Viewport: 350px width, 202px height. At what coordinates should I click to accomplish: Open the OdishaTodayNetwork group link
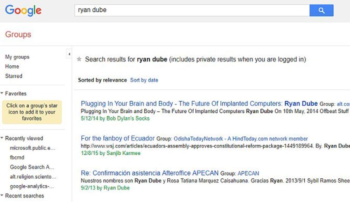point(241,139)
